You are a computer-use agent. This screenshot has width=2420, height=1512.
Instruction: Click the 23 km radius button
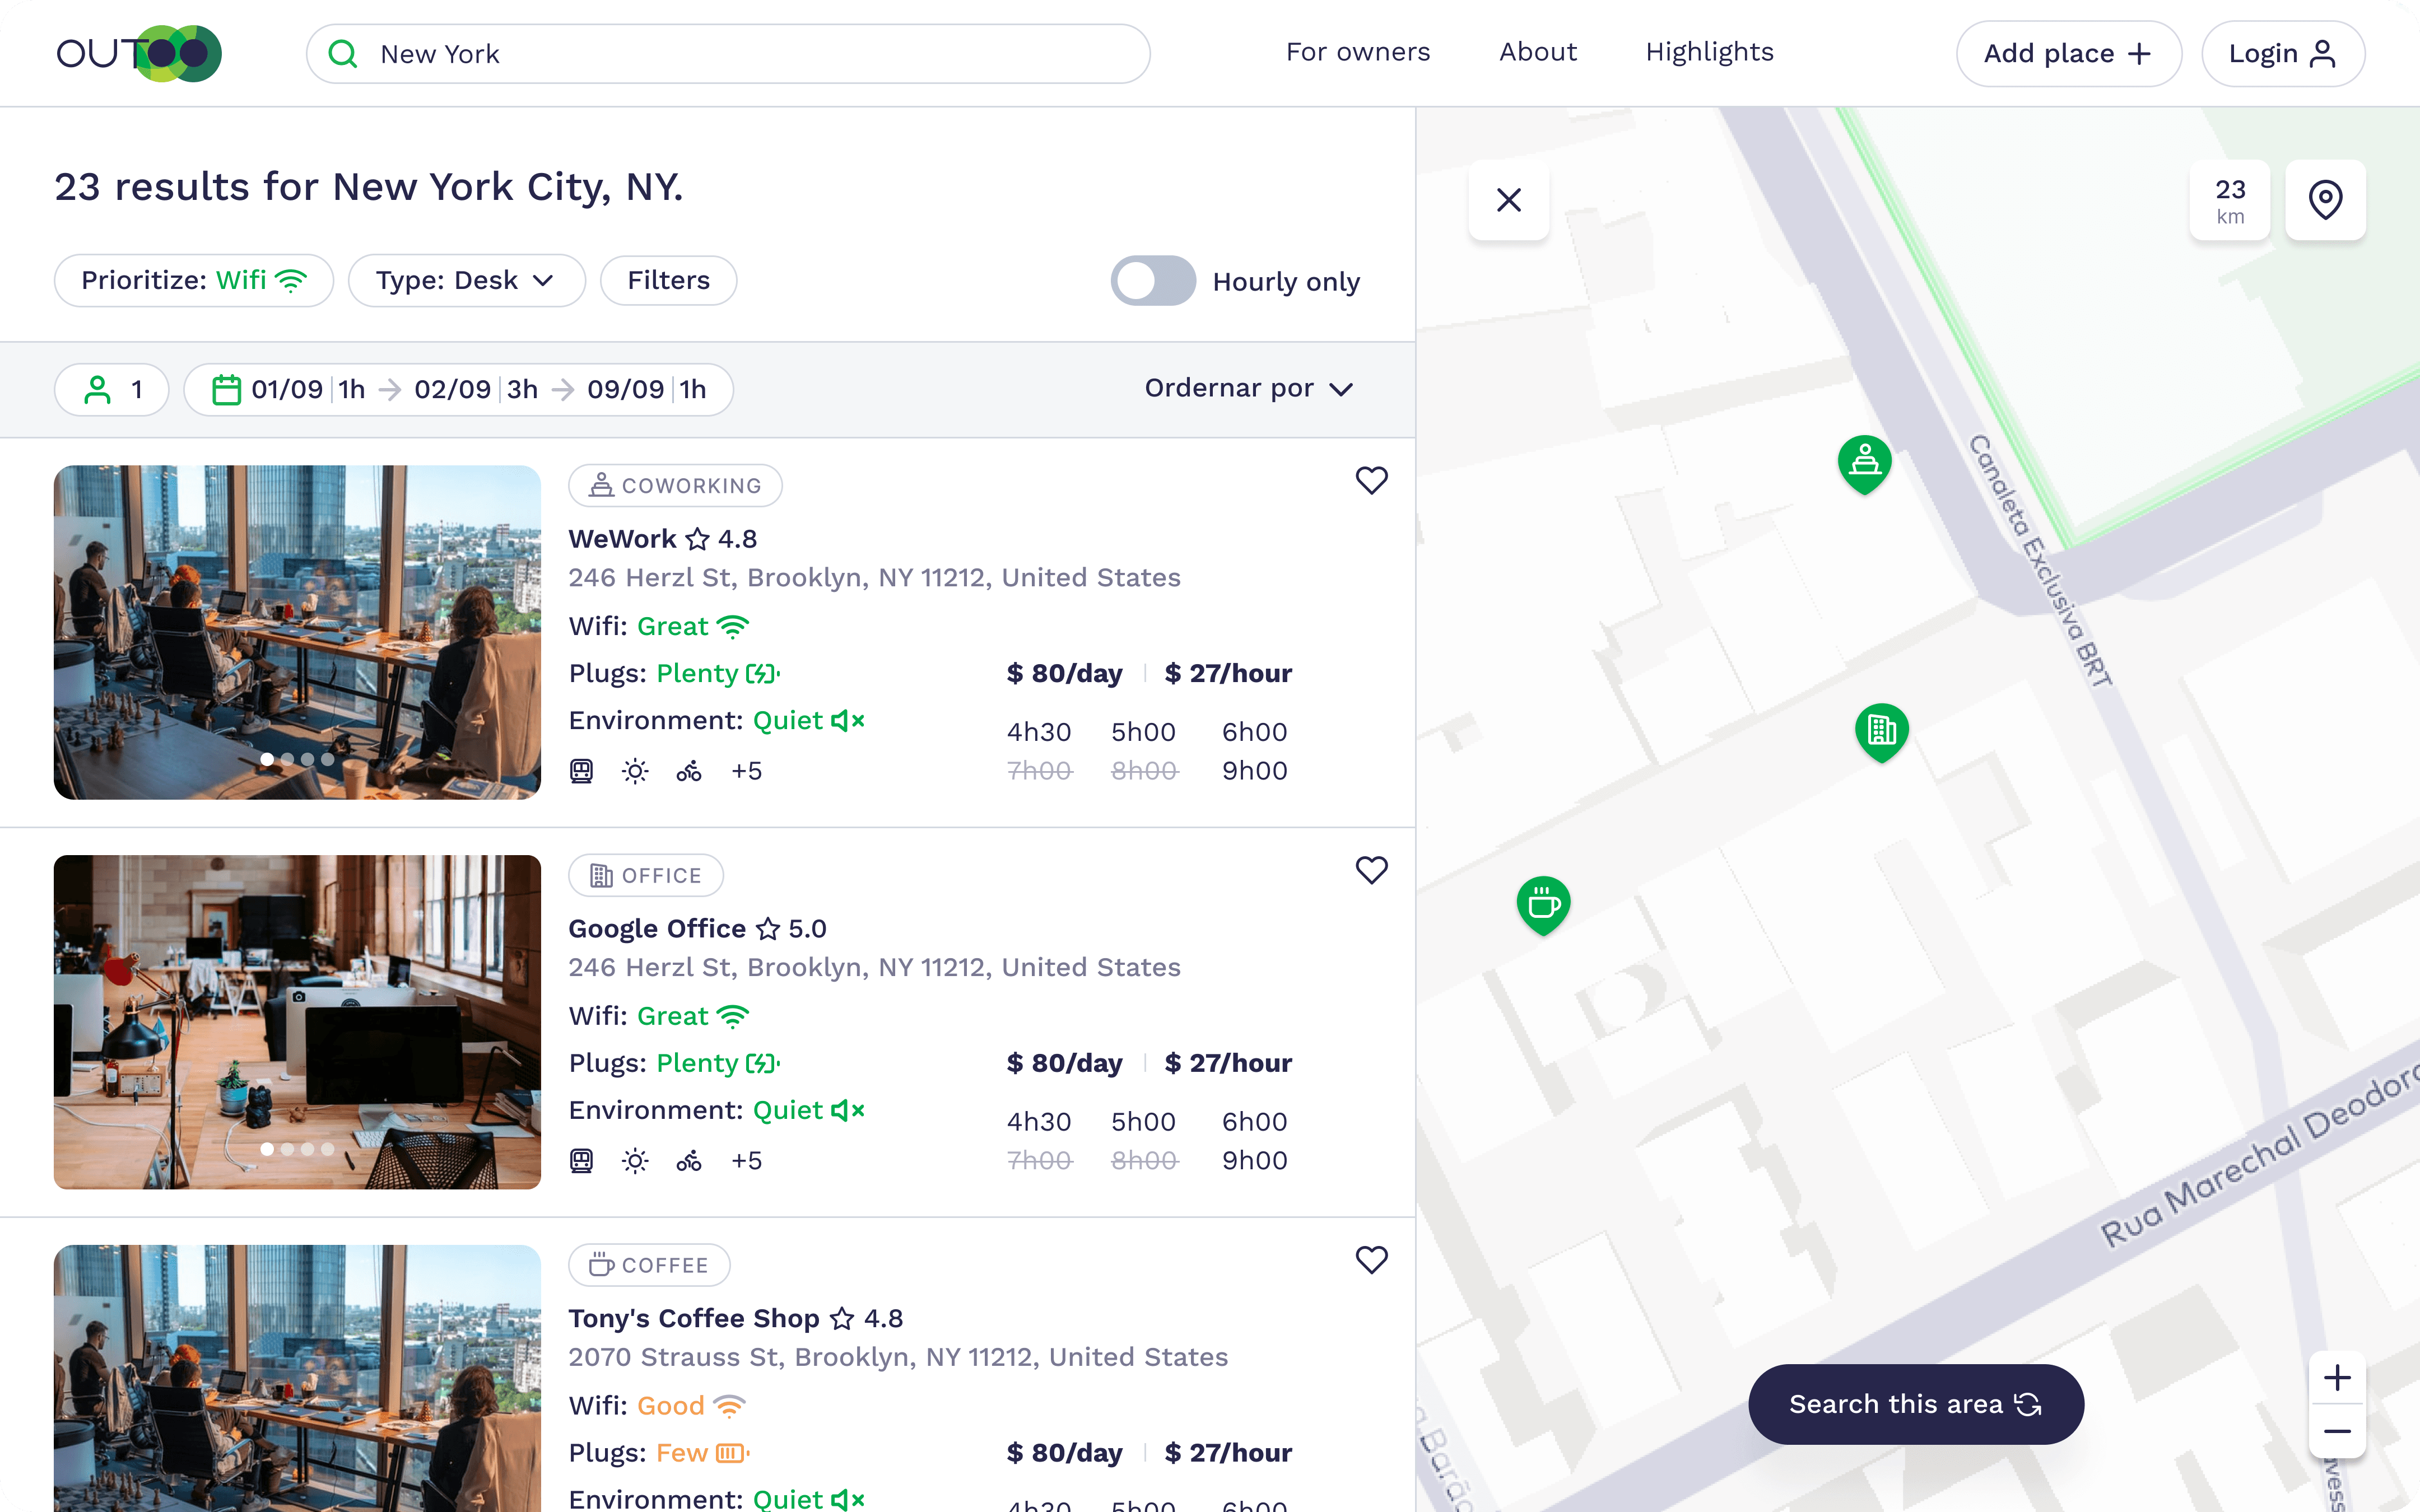point(2230,200)
